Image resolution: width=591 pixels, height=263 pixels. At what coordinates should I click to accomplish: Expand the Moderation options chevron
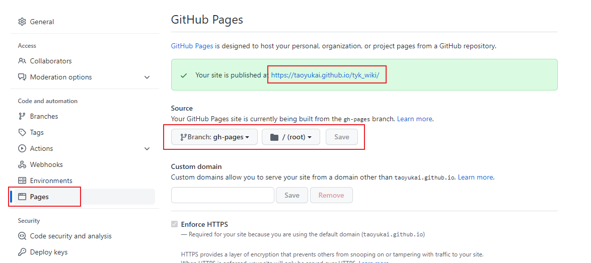pos(147,77)
